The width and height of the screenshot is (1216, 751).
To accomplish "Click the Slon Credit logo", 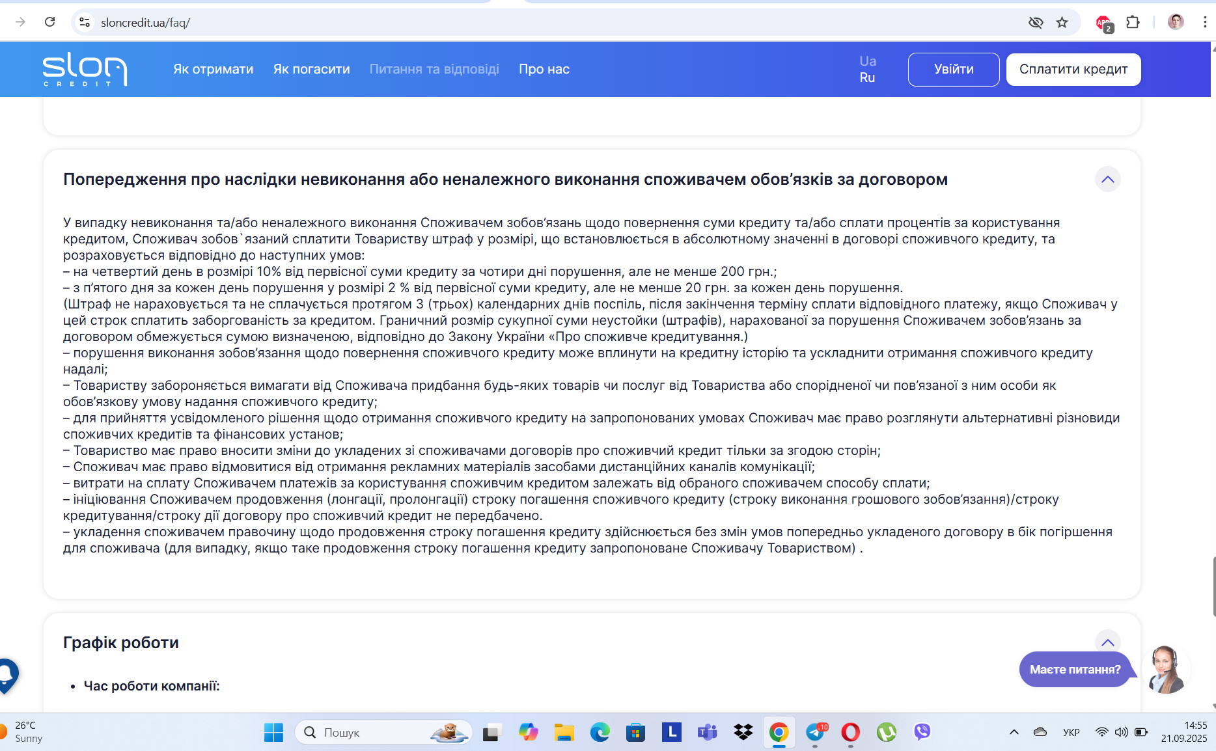I will point(85,70).
